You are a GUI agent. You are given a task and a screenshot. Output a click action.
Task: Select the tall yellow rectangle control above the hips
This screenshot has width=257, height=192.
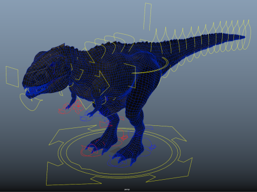[x=148, y=17]
